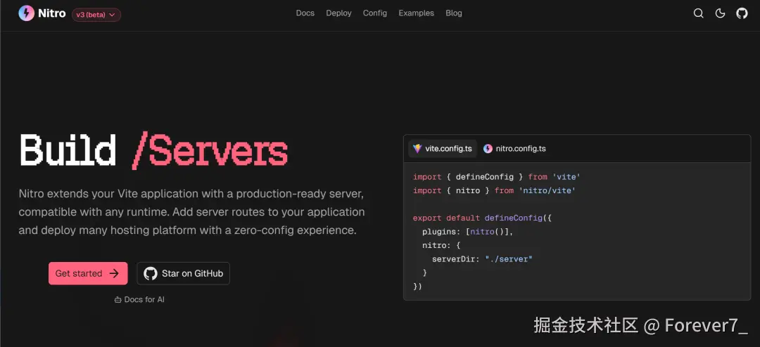Open the search magnifier icon

pos(699,13)
